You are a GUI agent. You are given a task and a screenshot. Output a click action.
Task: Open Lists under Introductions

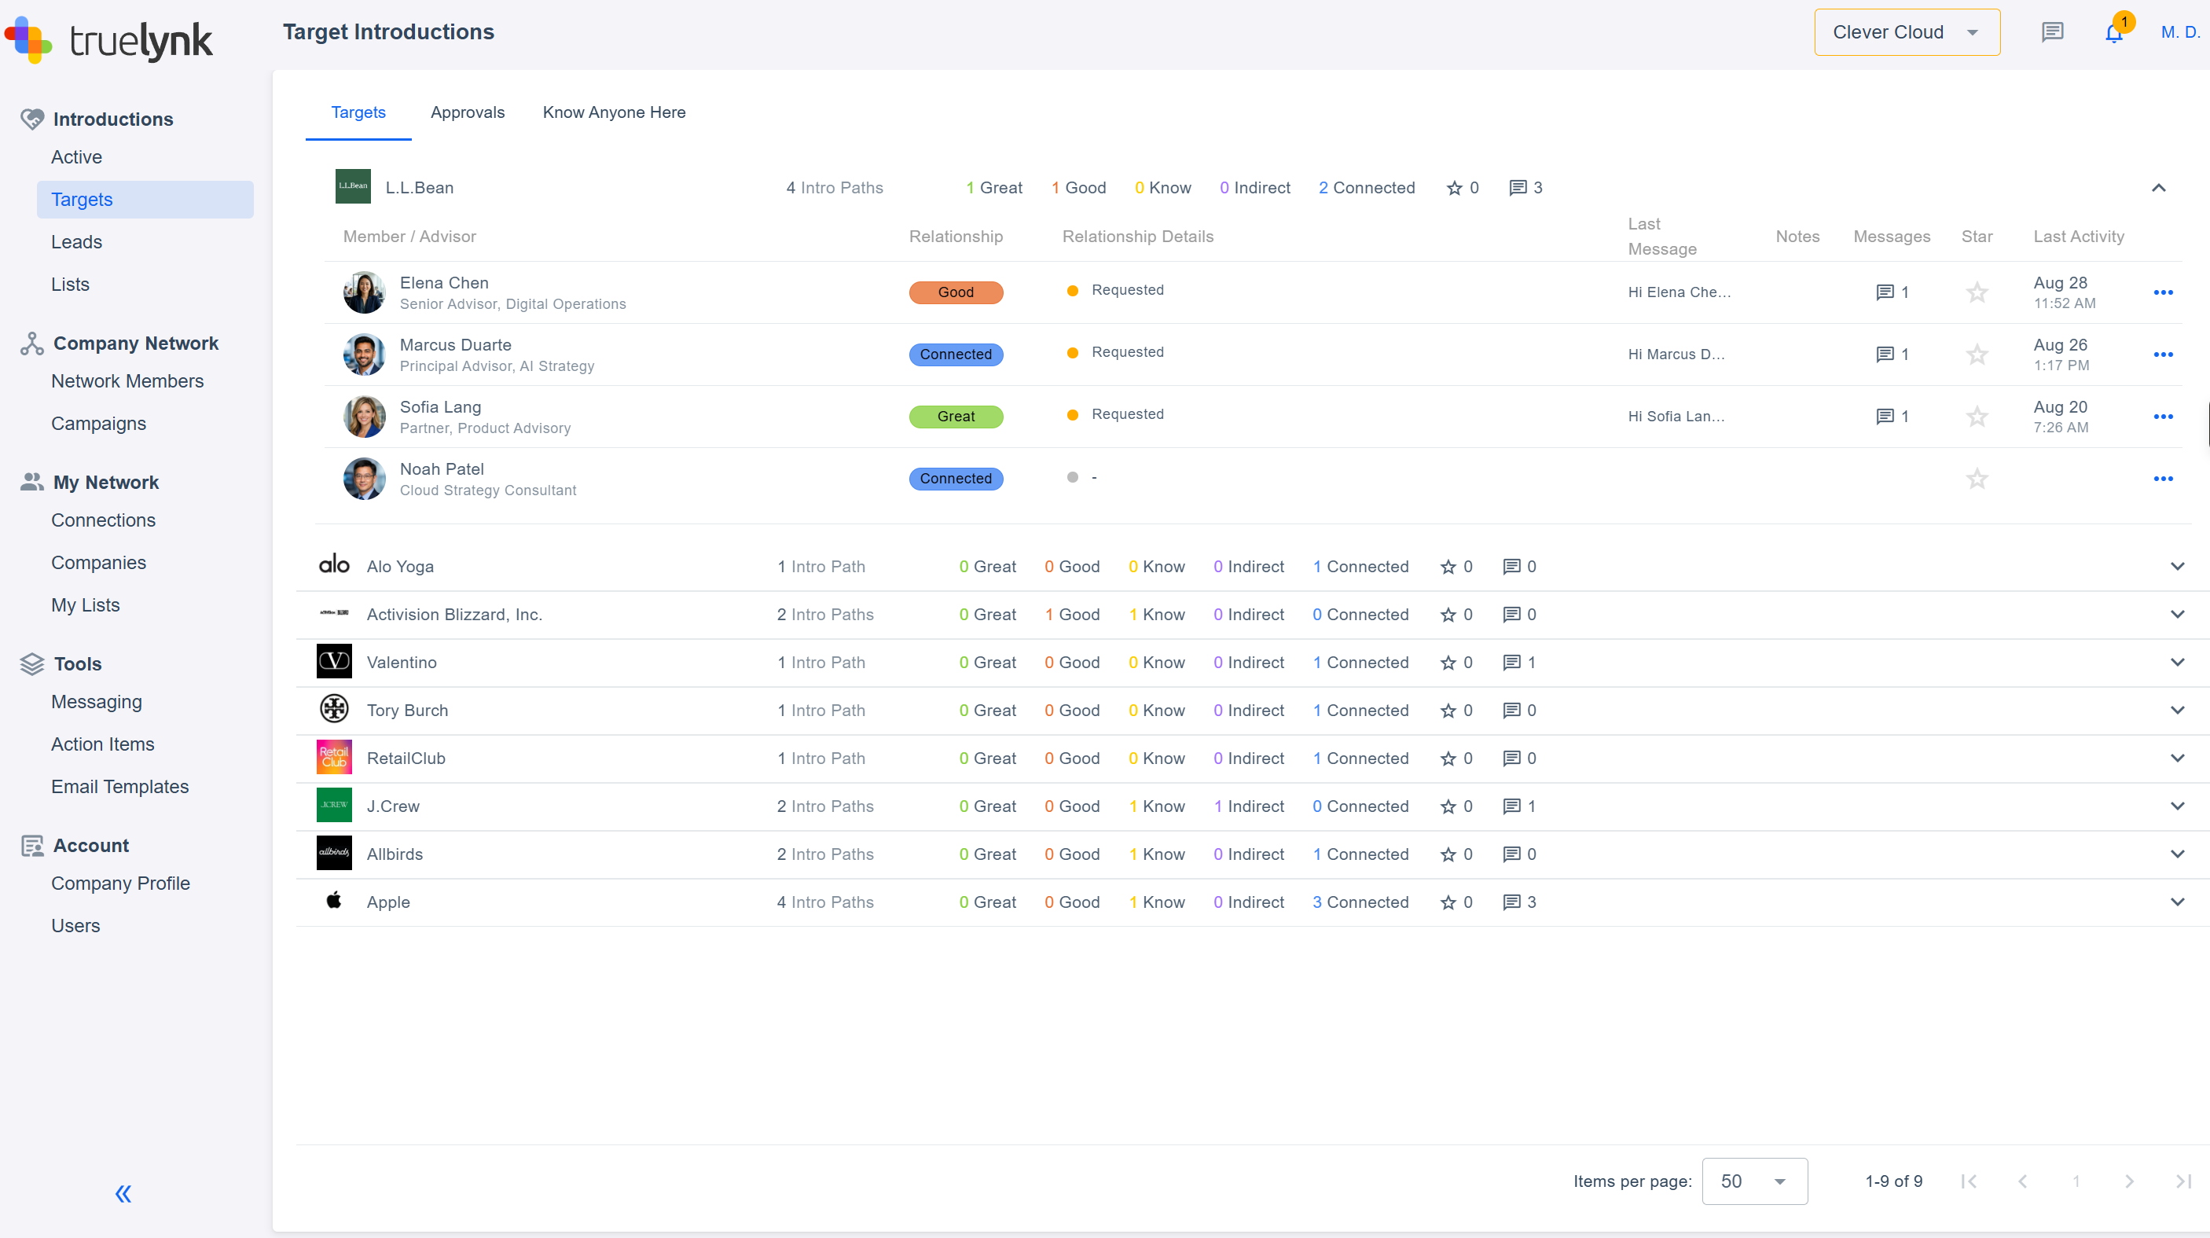pos(71,285)
